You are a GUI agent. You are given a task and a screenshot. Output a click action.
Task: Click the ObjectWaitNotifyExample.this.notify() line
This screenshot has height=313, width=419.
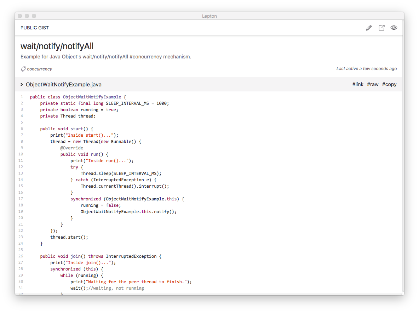coord(128,212)
